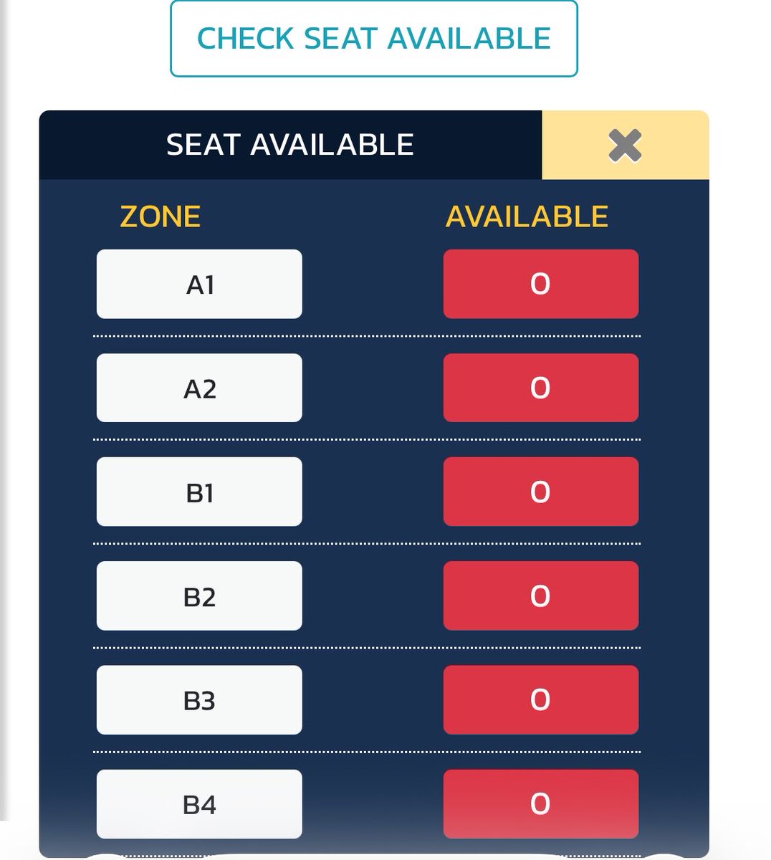Image resolution: width=771 pixels, height=860 pixels.
Task: Select zone B4
Action: [x=199, y=803]
